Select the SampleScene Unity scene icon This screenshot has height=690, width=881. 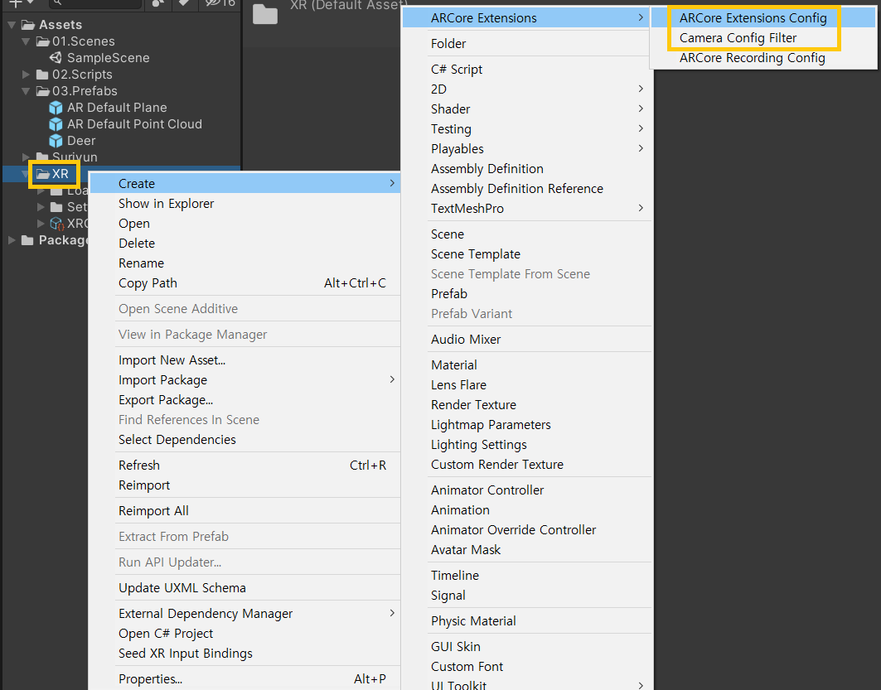[x=56, y=58]
